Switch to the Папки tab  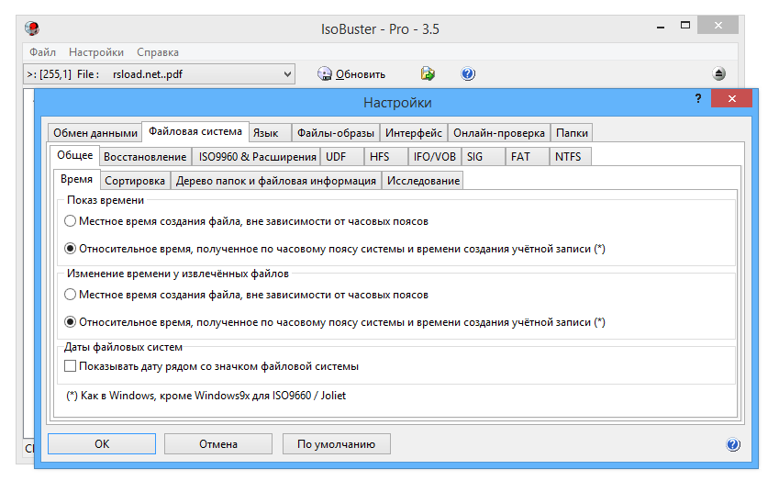click(x=572, y=133)
